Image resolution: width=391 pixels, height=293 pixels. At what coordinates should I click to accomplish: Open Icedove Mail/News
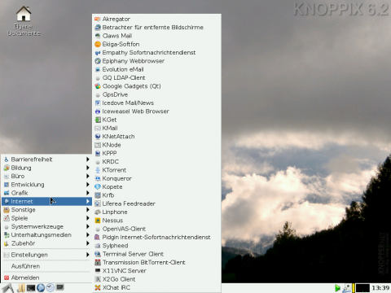pyautogui.click(x=156, y=103)
